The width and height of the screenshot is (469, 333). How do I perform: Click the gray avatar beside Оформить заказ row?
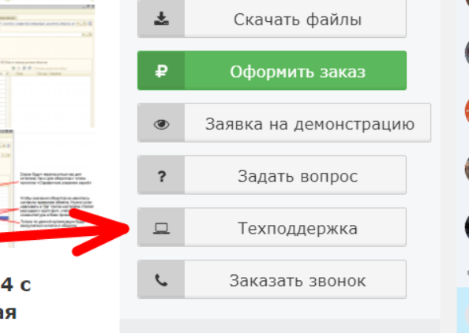(467, 53)
